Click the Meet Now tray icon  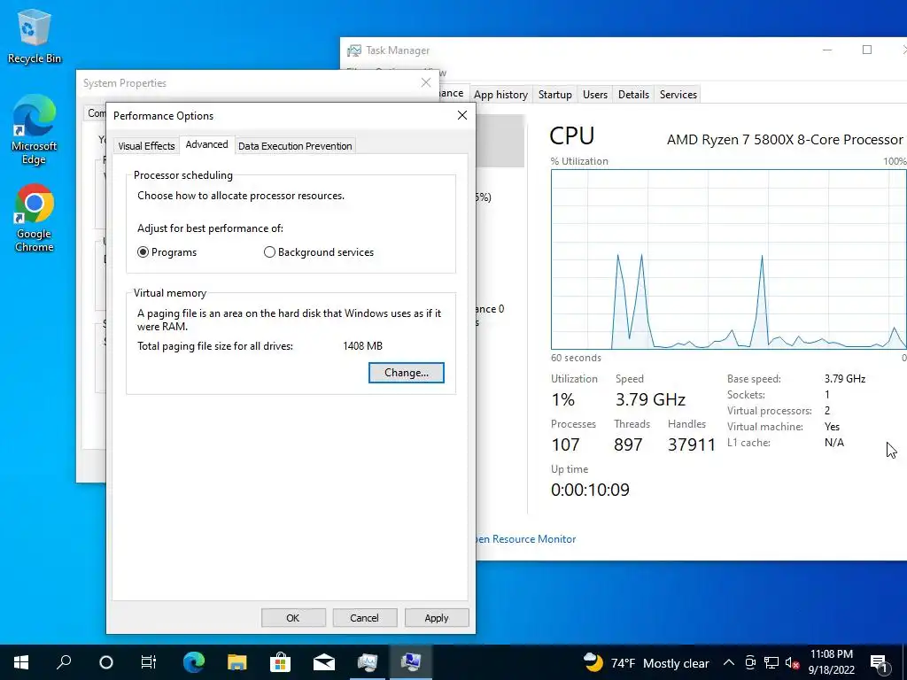pyautogui.click(x=750, y=662)
